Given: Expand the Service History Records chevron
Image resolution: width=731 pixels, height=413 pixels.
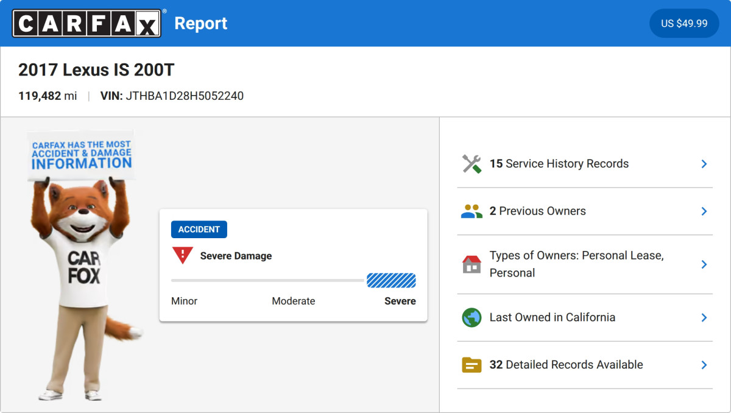Looking at the screenshot, I should 704,164.
